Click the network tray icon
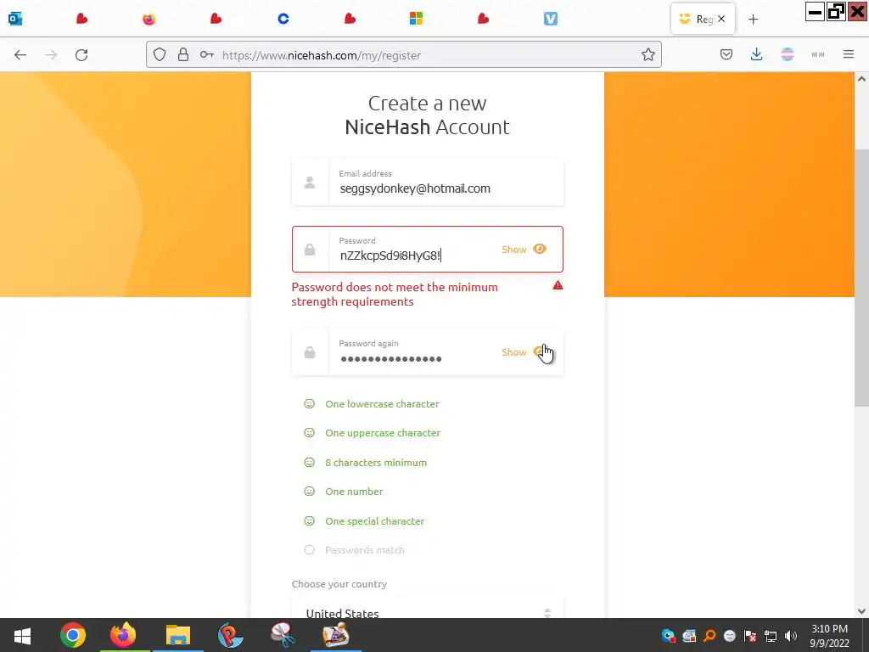 click(x=771, y=636)
